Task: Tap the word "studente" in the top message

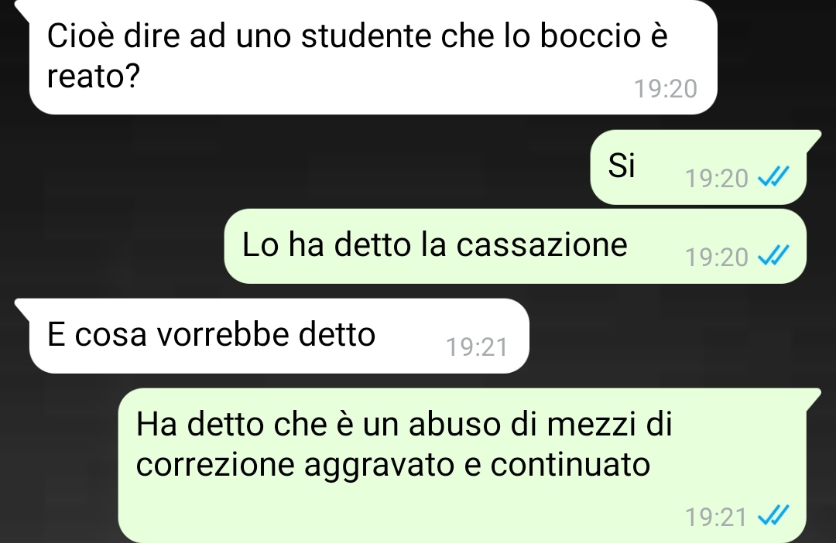Action: click(365, 36)
